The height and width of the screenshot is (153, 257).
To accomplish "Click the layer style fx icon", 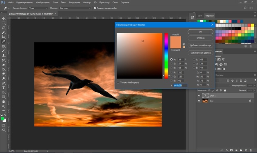I will pos(227,150).
